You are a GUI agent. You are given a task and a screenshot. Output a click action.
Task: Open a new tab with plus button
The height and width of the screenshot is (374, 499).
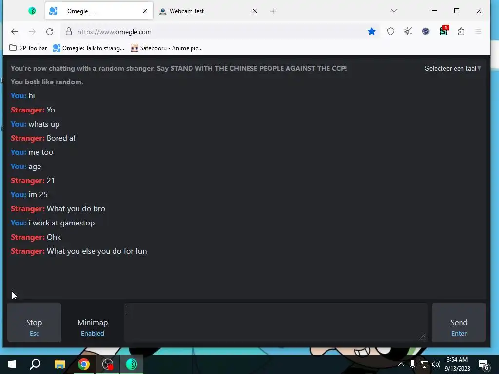[x=273, y=11]
